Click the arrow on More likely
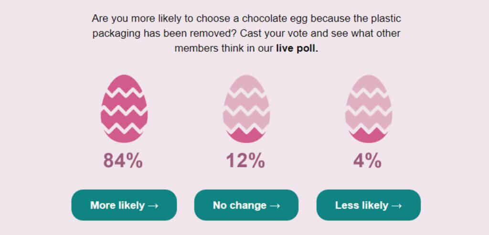 [x=153, y=206]
